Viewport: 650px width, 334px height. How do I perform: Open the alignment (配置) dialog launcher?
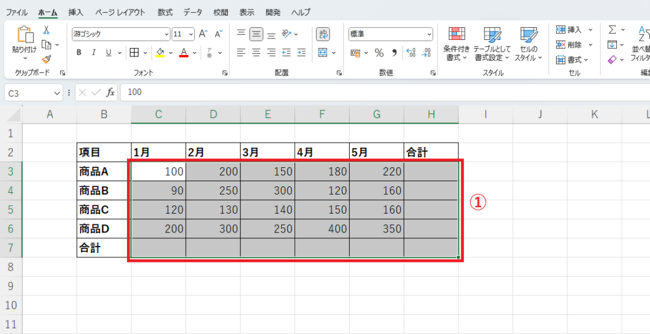click(339, 73)
